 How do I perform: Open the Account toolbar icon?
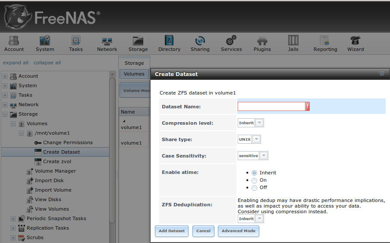click(x=14, y=41)
